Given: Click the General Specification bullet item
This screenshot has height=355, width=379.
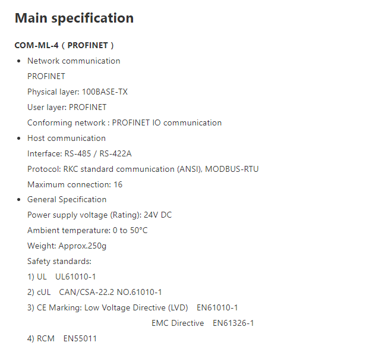Looking at the screenshot, I should tap(67, 200).
